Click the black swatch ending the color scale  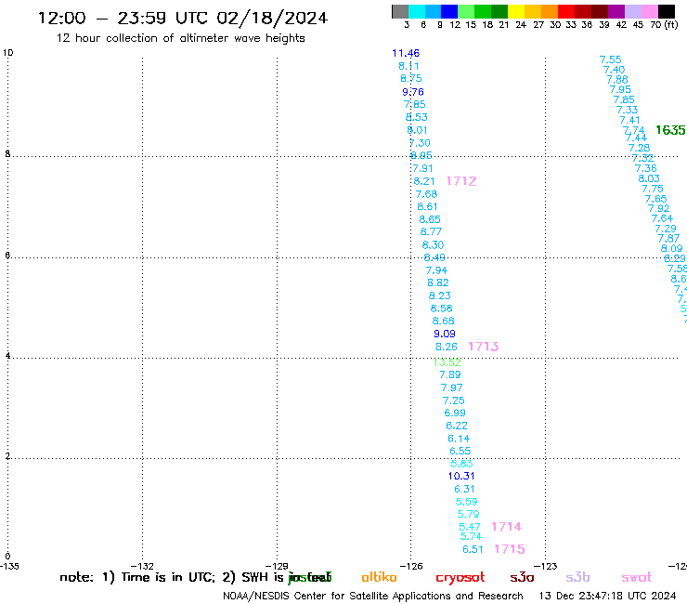[666, 11]
